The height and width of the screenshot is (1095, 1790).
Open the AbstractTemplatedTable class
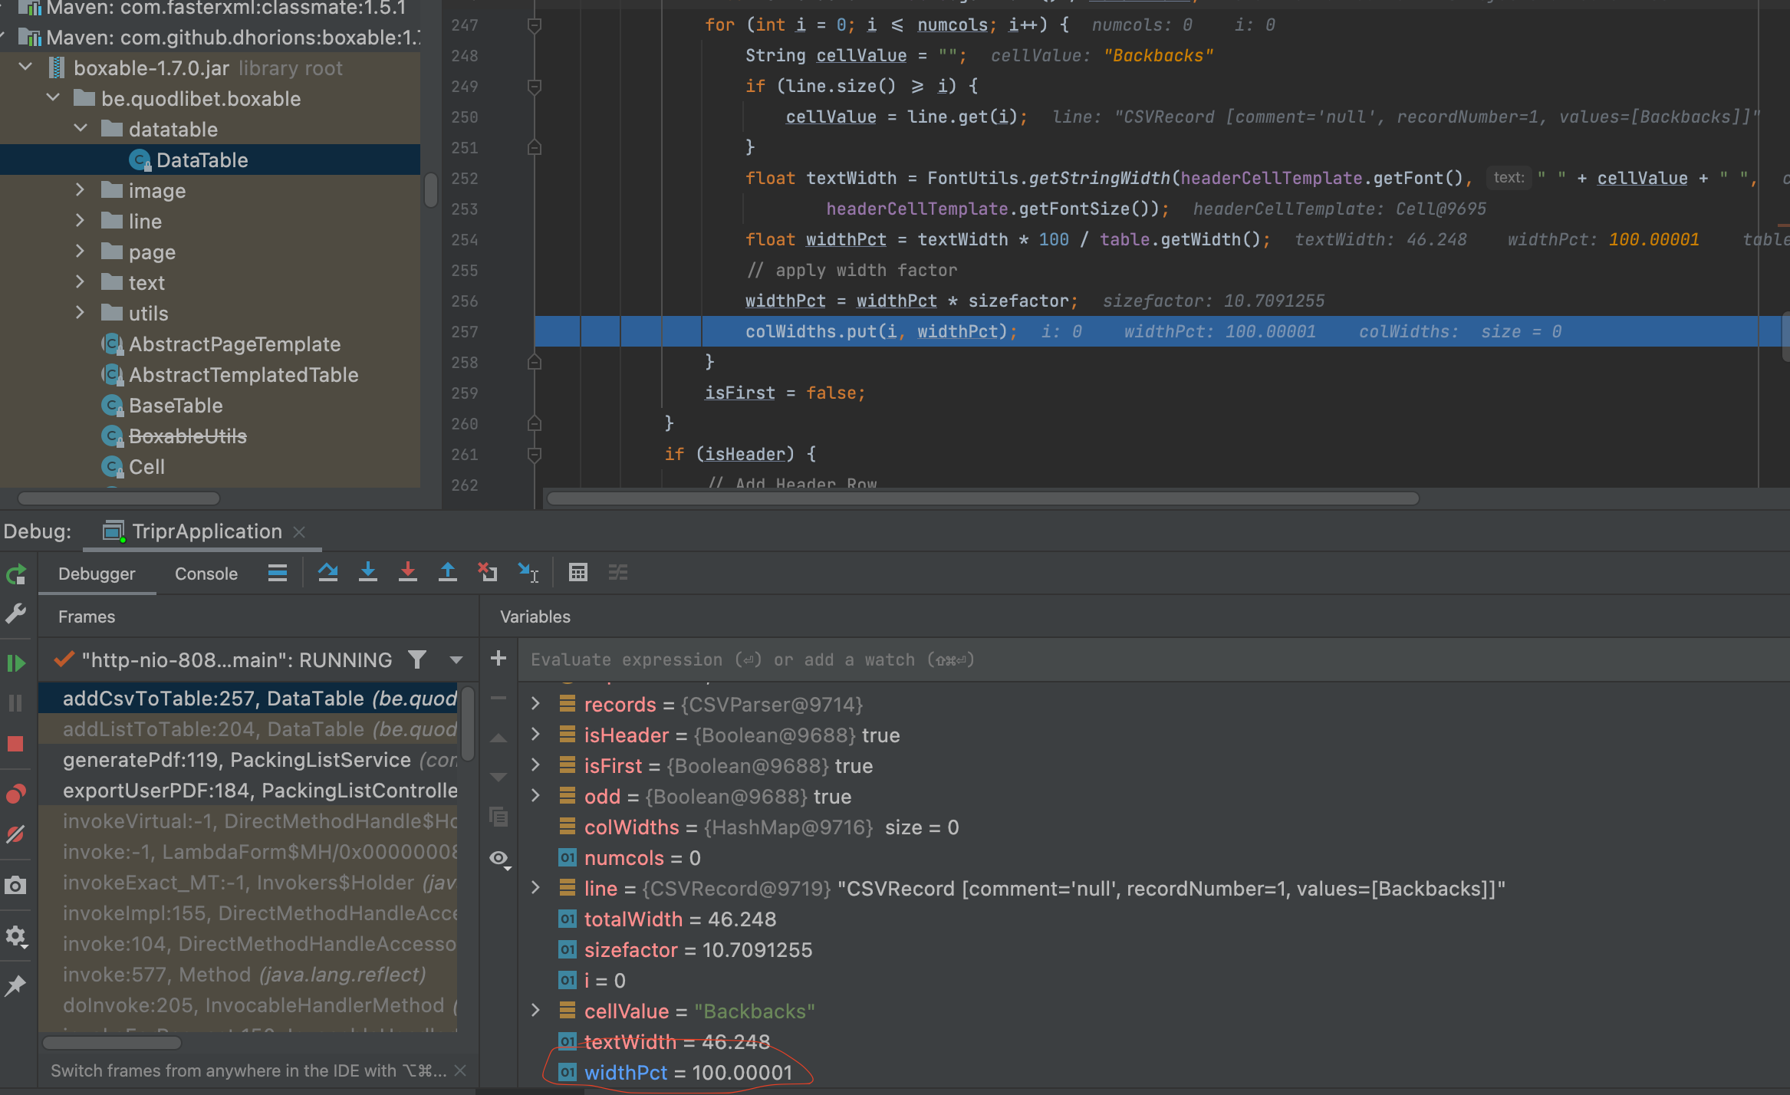point(243,375)
